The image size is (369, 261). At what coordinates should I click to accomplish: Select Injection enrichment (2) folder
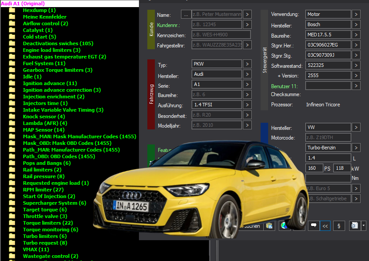pos(54,97)
